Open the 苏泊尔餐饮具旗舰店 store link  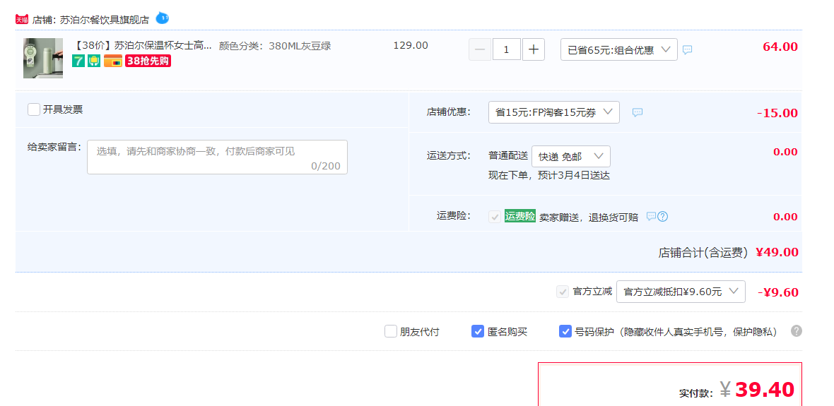coord(105,20)
